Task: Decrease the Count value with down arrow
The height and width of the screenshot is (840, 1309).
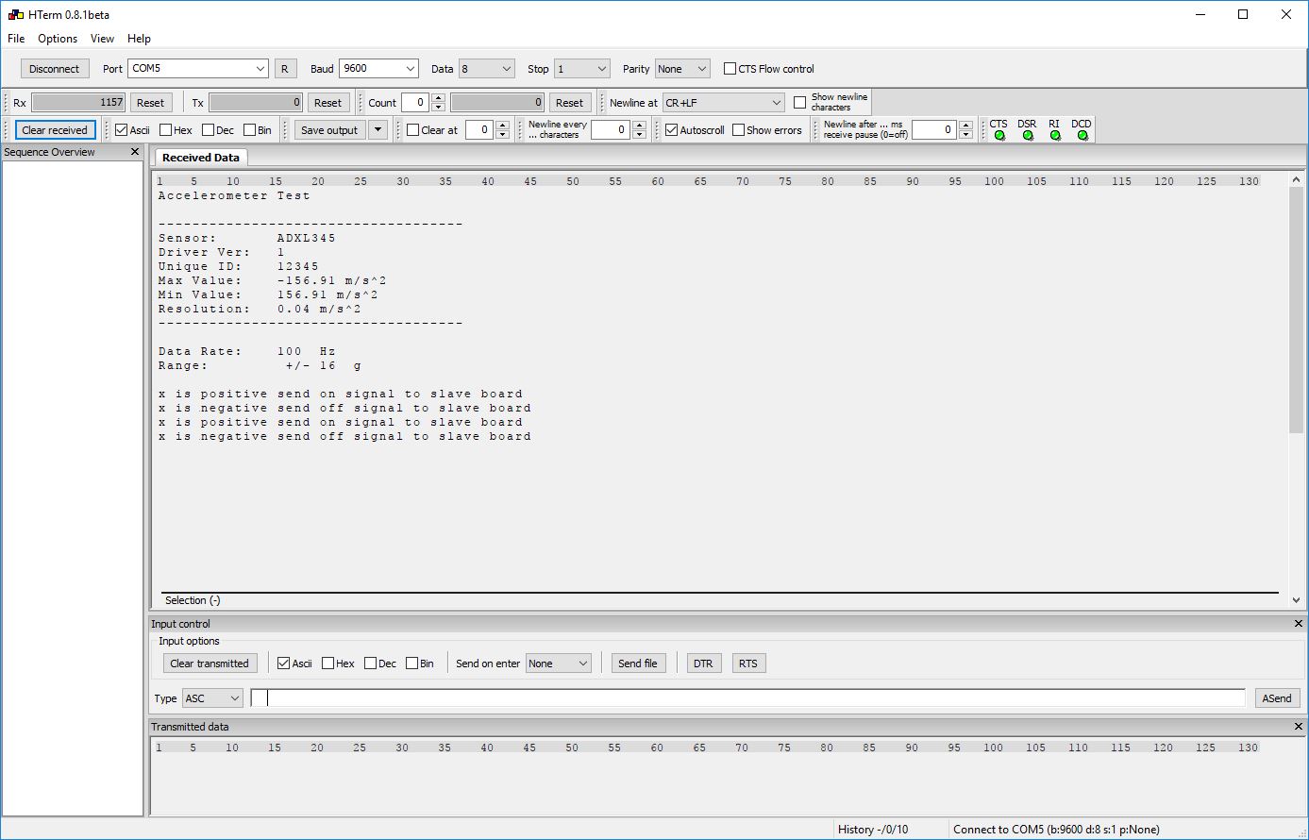Action: coord(438,107)
